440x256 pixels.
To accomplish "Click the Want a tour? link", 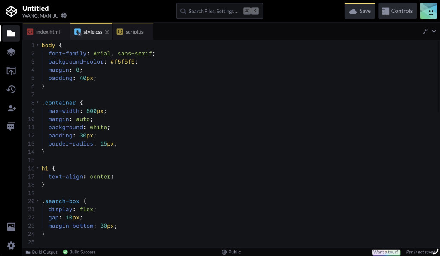I will click(x=386, y=252).
